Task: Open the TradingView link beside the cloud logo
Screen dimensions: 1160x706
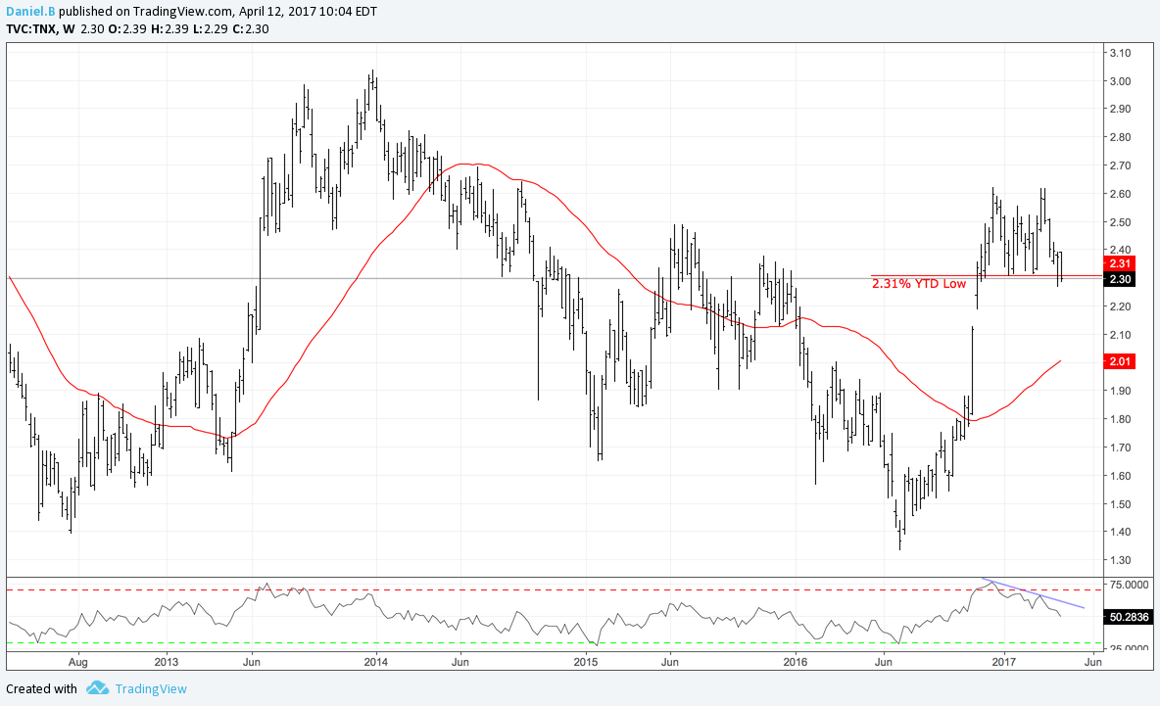Action: (151, 689)
